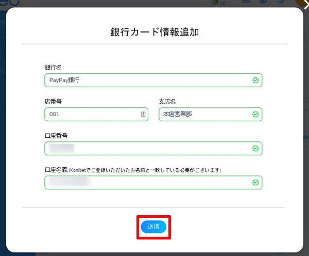Click the 銀行名 label
The width and height of the screenshot is (309, 256).
point(53,68)
